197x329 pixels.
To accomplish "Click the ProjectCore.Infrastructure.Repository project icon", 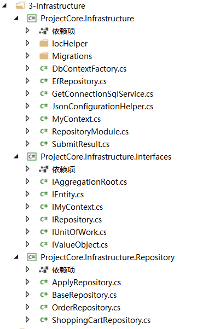I will click(32, 257).
